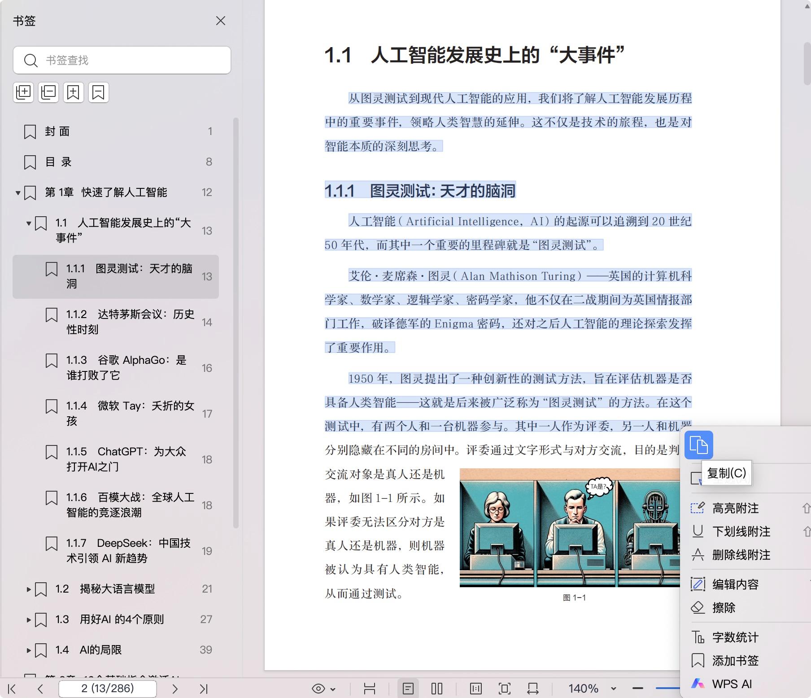This screenshot has width=811, height=698.
Task: Collapse the 1.1 section bookmark
Action: 29,223
